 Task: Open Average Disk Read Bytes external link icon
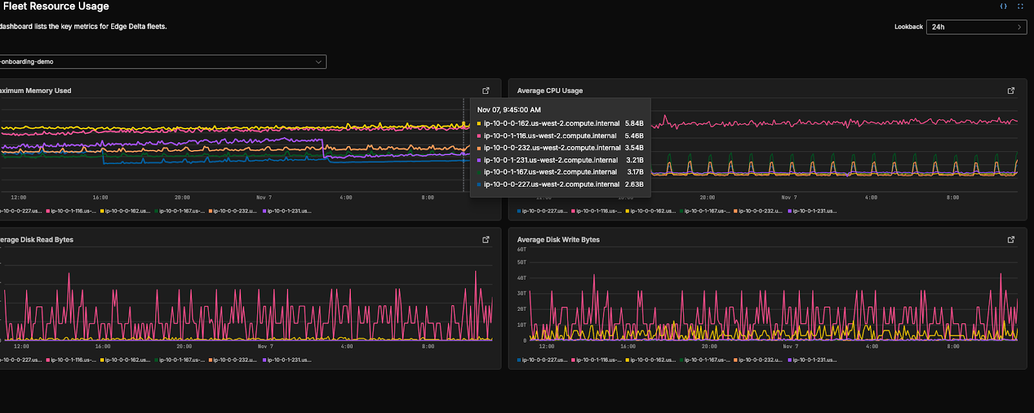pyautogui.click(x=486, y=240)
